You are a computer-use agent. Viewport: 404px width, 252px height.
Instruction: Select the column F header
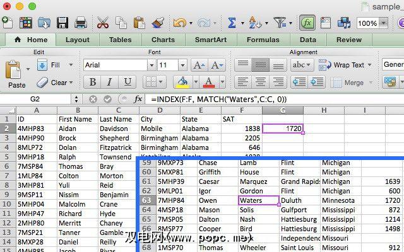click(242, 110)
